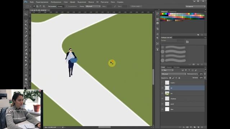Select the Path Selection tool
Viewport: 230px width, 129px height.
(x=26, y=72)
